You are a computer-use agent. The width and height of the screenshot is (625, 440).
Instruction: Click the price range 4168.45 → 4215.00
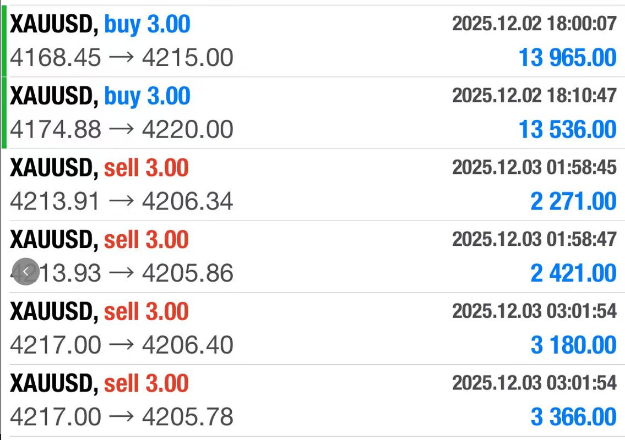coord(122,57)
